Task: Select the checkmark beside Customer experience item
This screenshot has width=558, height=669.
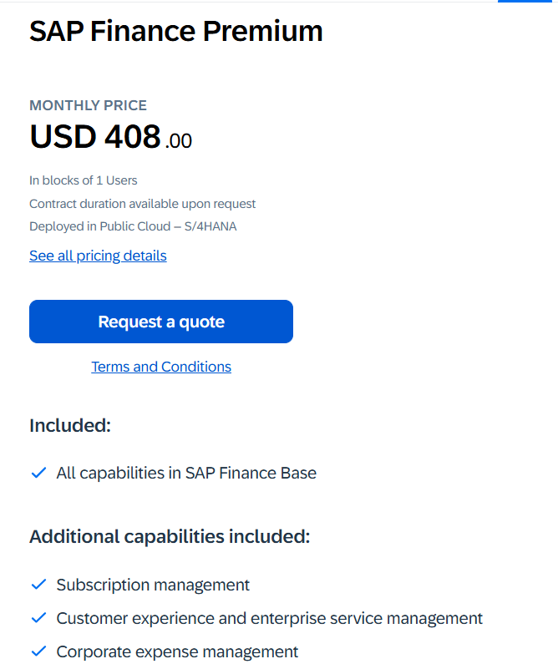Action: click(x=38, y=618)
